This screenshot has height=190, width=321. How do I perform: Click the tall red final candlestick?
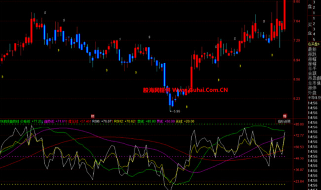(x=285, y=15)
